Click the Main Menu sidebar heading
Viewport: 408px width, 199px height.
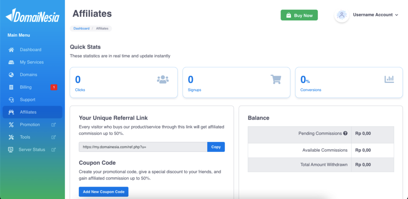pyautogui.click(x=19, y=35)
